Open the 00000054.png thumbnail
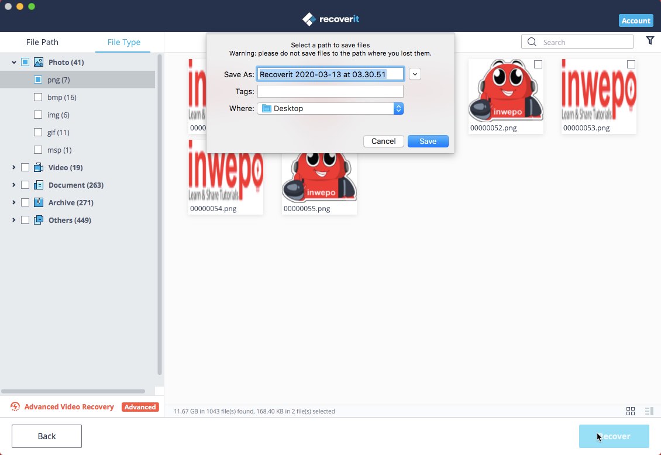Image resolution: width=661 pixels, height=455 pixels. click(x=226, y=177)
